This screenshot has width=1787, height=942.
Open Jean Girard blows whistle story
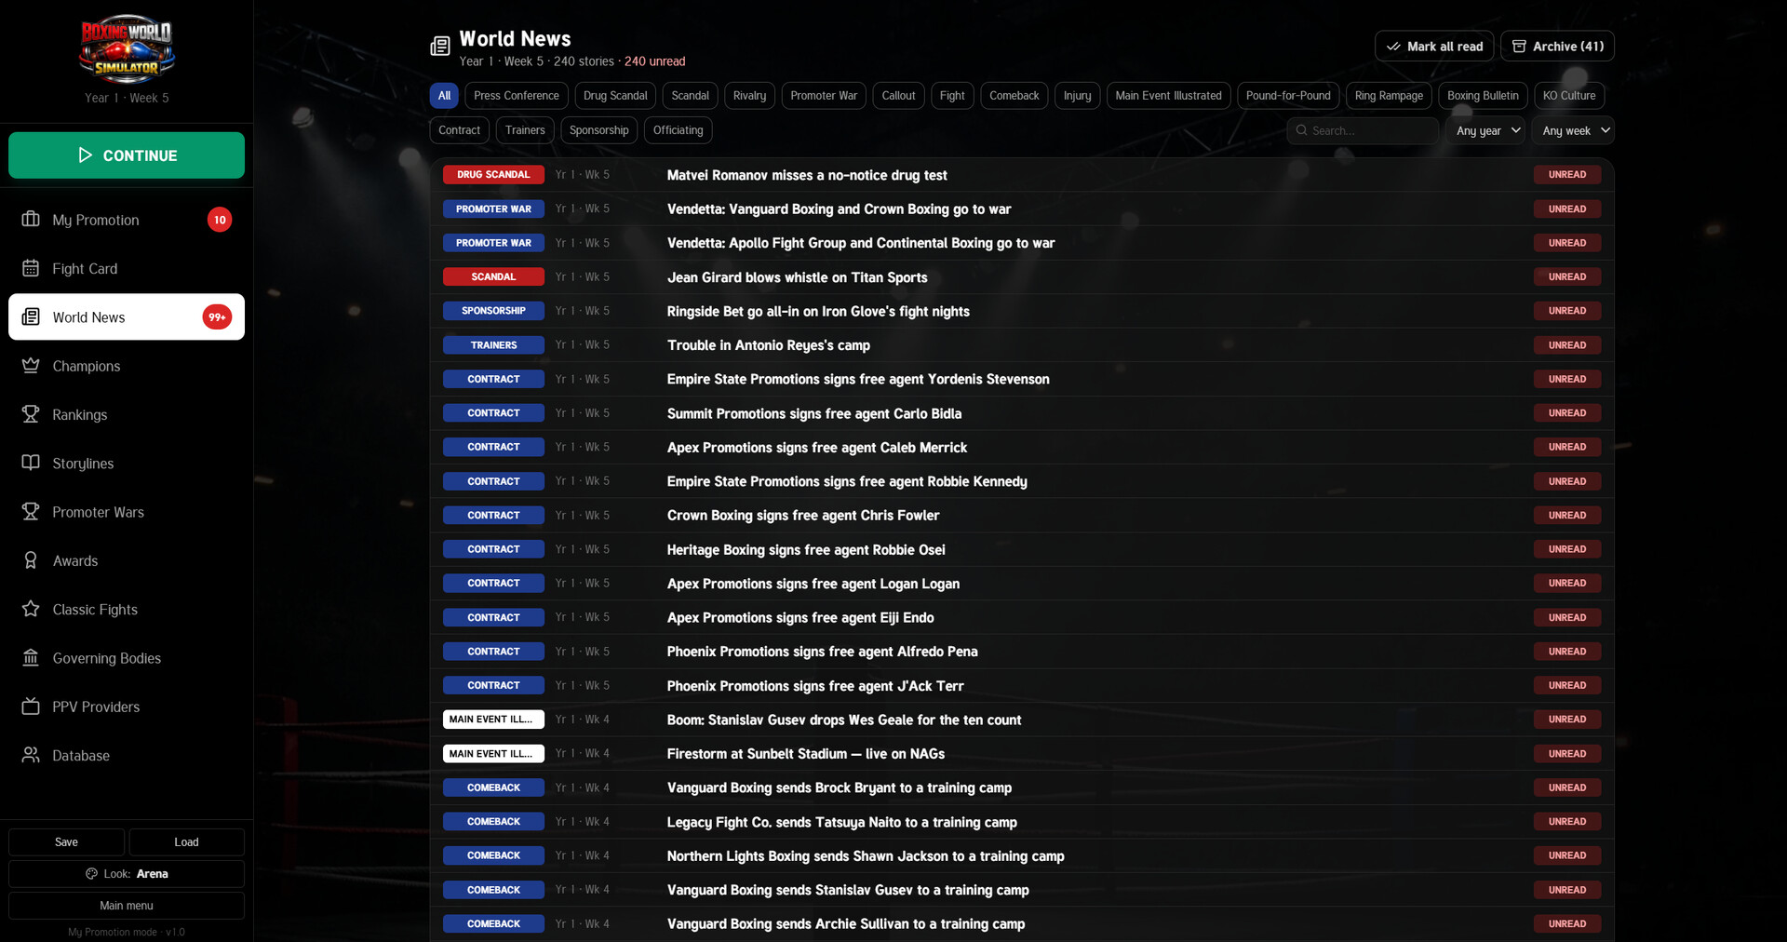[x=1021, y=277]
